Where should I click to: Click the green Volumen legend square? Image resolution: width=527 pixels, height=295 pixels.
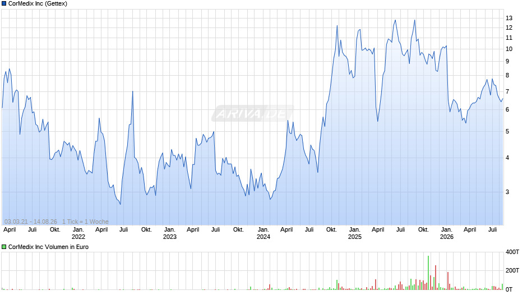[x=4, y=247]
